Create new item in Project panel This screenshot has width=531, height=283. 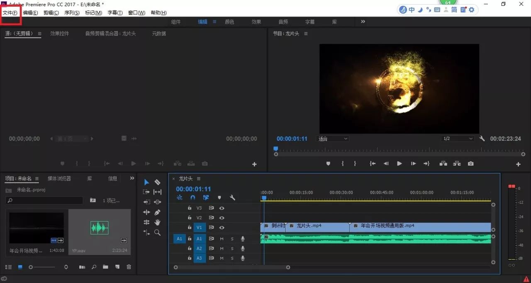[117, 267]
